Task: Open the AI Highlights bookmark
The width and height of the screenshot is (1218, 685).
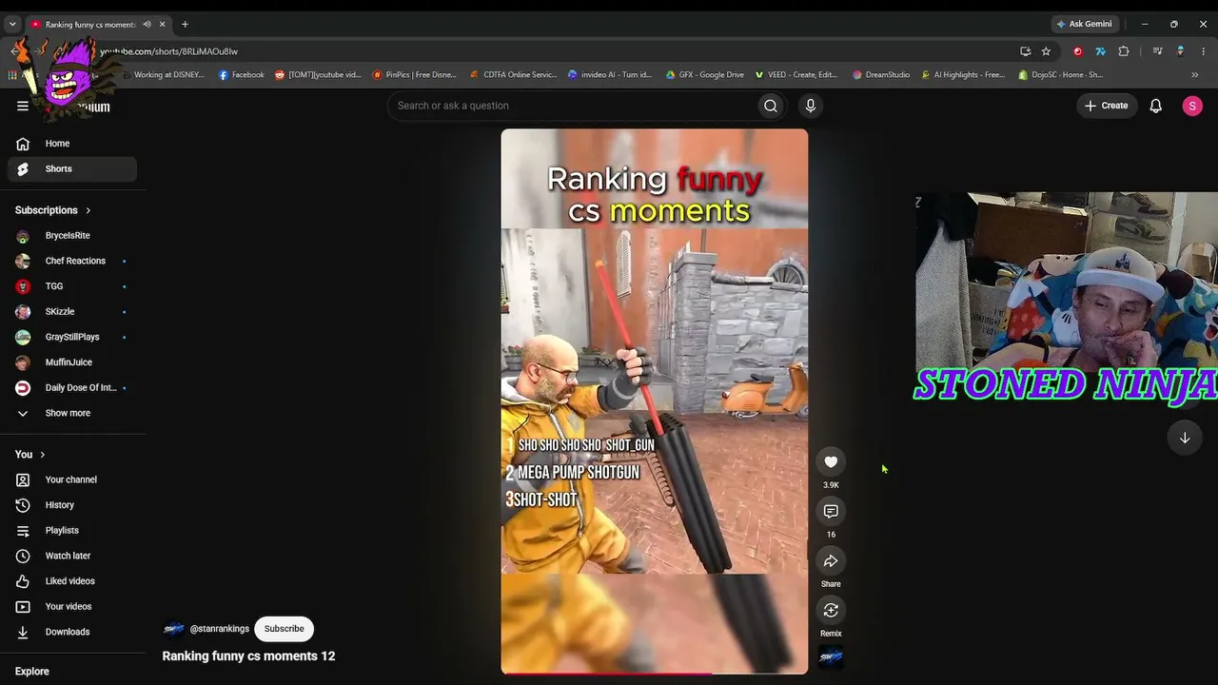Action: [x=963, y=74]
